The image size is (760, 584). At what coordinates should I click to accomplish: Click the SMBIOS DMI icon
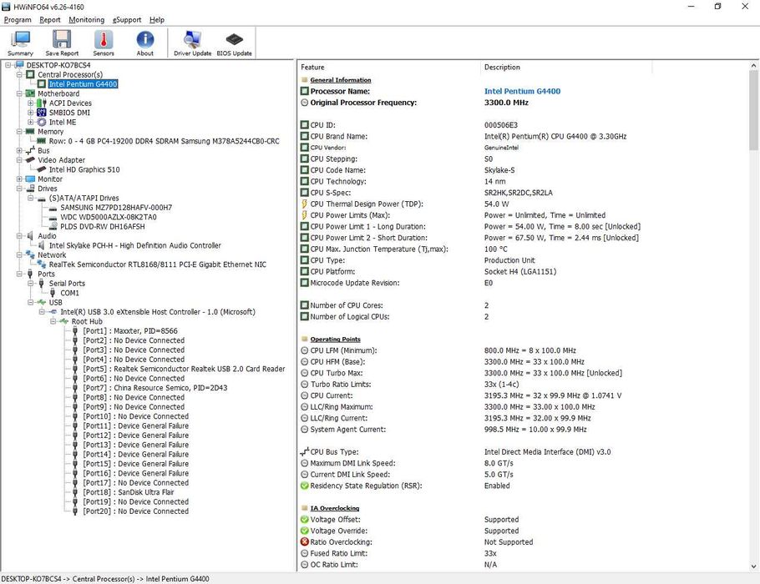click(42, 113)
